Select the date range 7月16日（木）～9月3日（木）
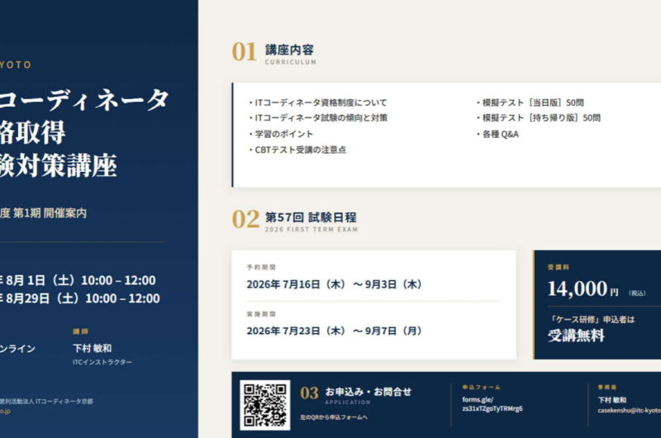The width and height of the screenshot is (661, 438). (x=352, y=284)
